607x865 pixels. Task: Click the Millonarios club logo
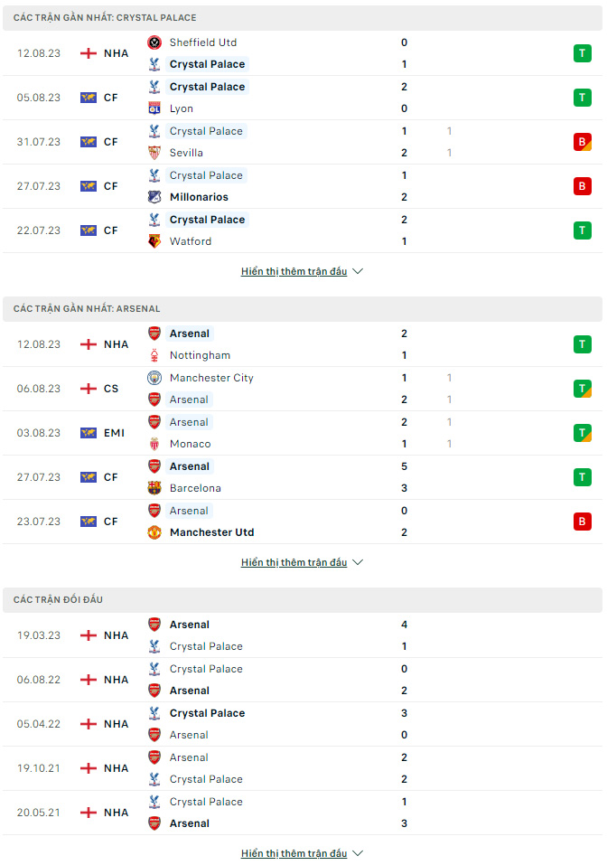(x=154, y=197)
